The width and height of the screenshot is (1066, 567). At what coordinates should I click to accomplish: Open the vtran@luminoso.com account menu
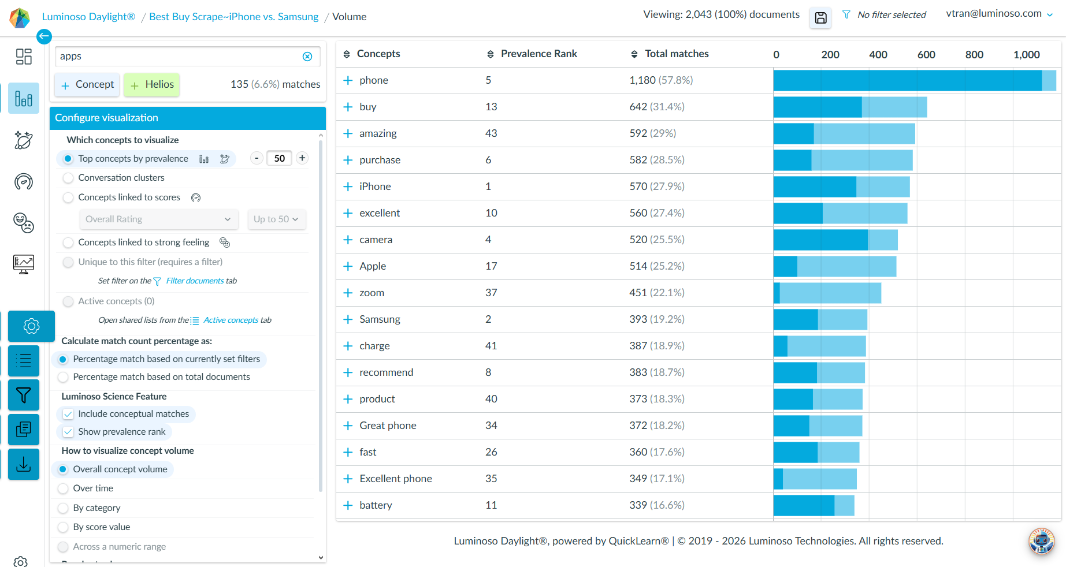coord(999,14)
